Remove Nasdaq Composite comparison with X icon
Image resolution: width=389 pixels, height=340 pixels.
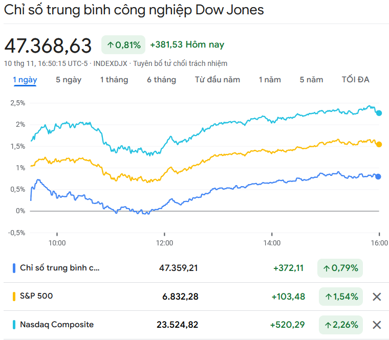point(377,325)
